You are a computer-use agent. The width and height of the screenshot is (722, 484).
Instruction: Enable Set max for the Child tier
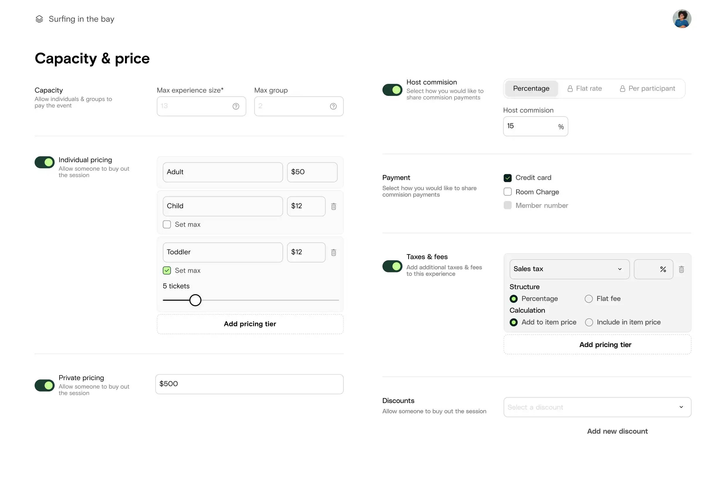tap(167, 224)
